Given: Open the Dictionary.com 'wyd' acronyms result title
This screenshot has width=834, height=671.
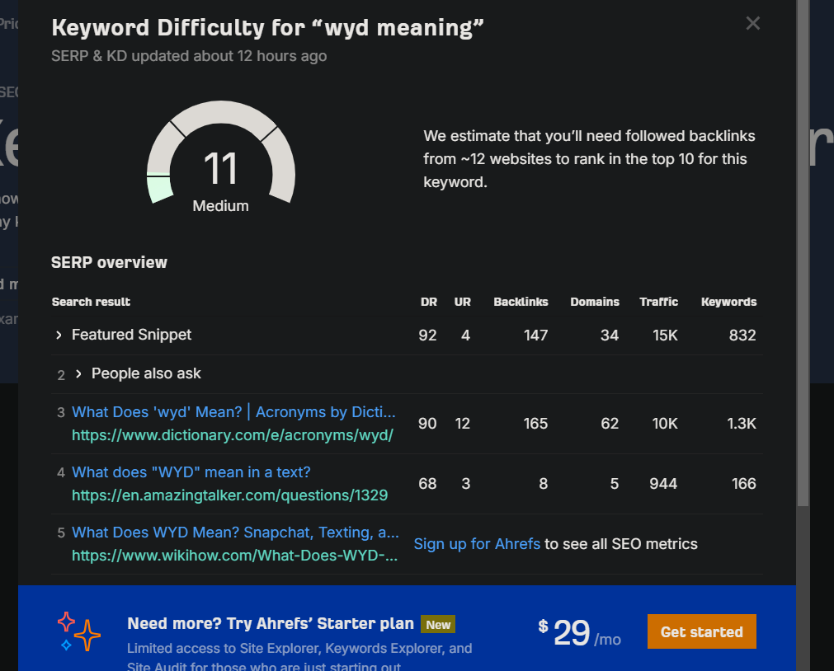Looking at the screenshot, I should (x=233, y=412).
